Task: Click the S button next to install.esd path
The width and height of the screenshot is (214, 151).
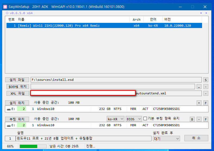Action: (x=206, y=80)
